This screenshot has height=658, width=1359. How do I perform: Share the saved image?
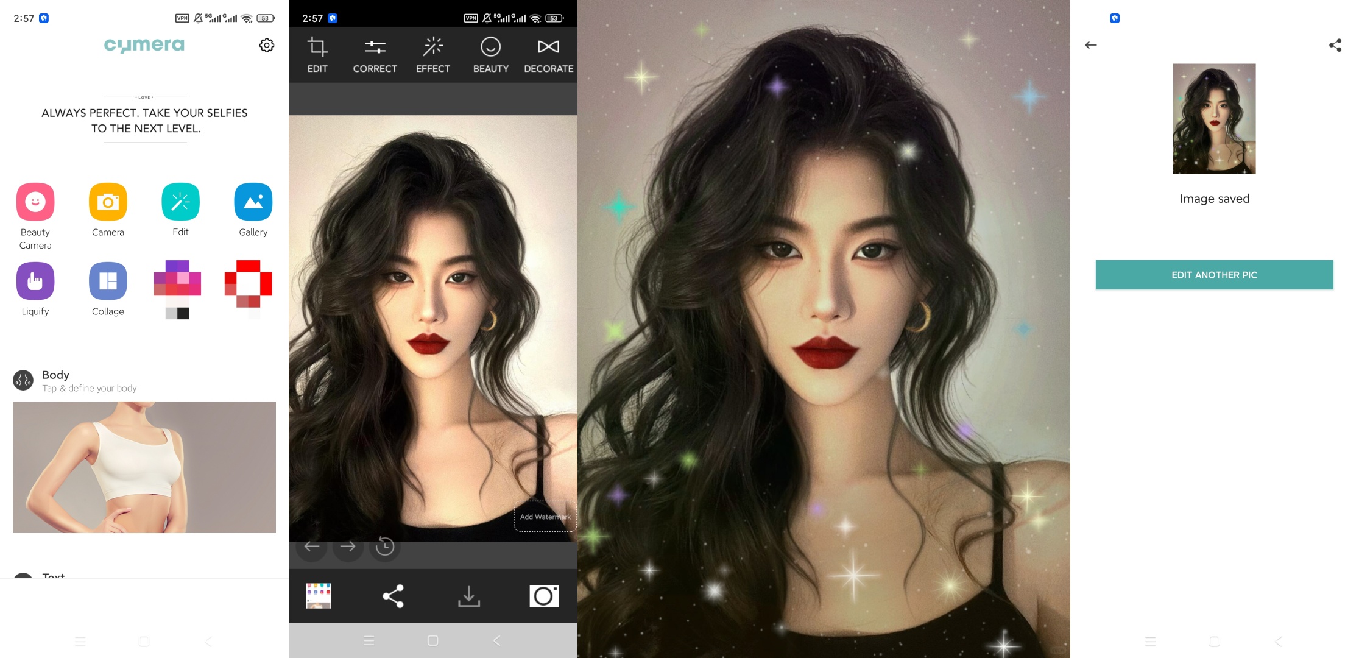(x=1335, y=45)
